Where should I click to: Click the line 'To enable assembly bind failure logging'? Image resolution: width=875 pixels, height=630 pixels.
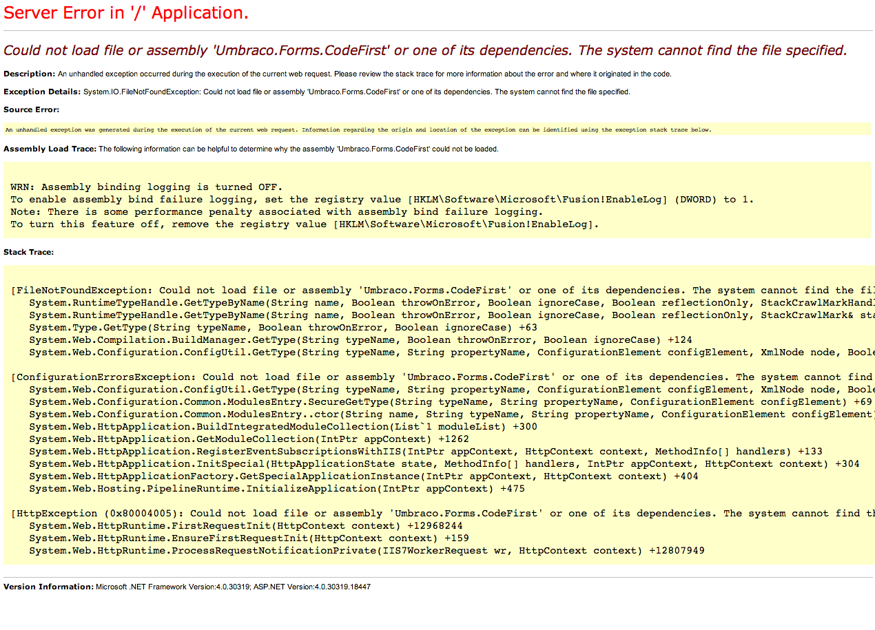pyautogui.click(x=382, y=199)
